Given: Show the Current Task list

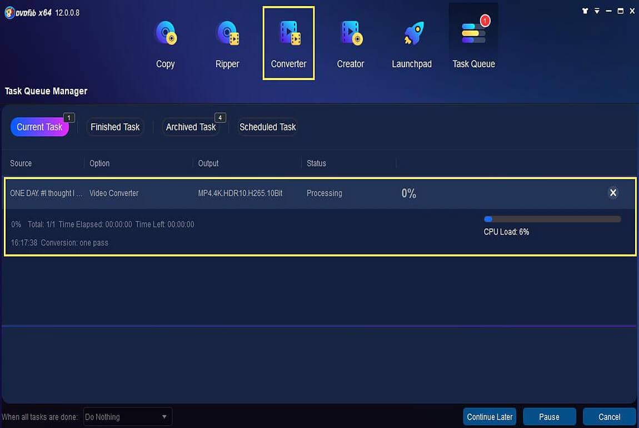Looking at the screenshot, I should [x=39, y=127].
